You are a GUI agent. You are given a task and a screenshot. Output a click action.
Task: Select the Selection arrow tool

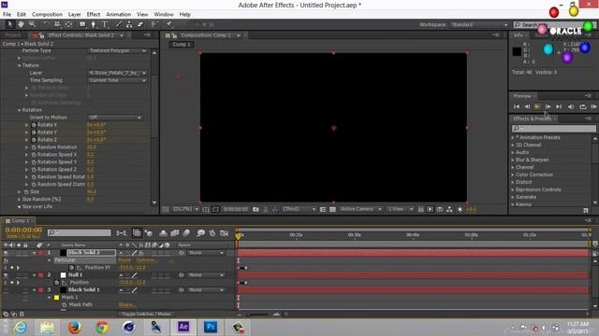click(x=10, y=24)
